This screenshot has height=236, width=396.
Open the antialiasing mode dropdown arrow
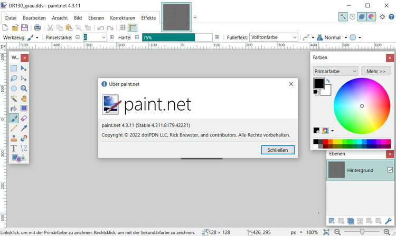pyautogui.click(x=360, y=37)
